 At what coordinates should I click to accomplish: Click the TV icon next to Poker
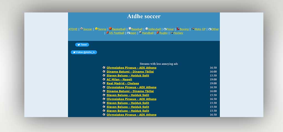click(x=165, y=29)
